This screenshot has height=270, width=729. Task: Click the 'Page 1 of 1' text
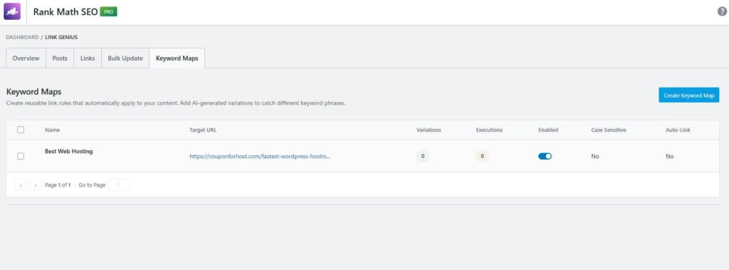[58, 185]
